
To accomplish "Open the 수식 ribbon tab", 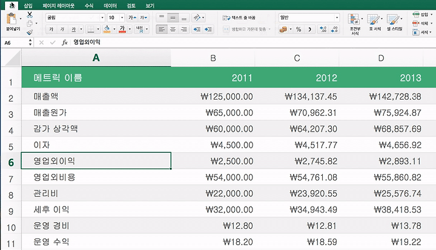I will (x=89, y=5).
